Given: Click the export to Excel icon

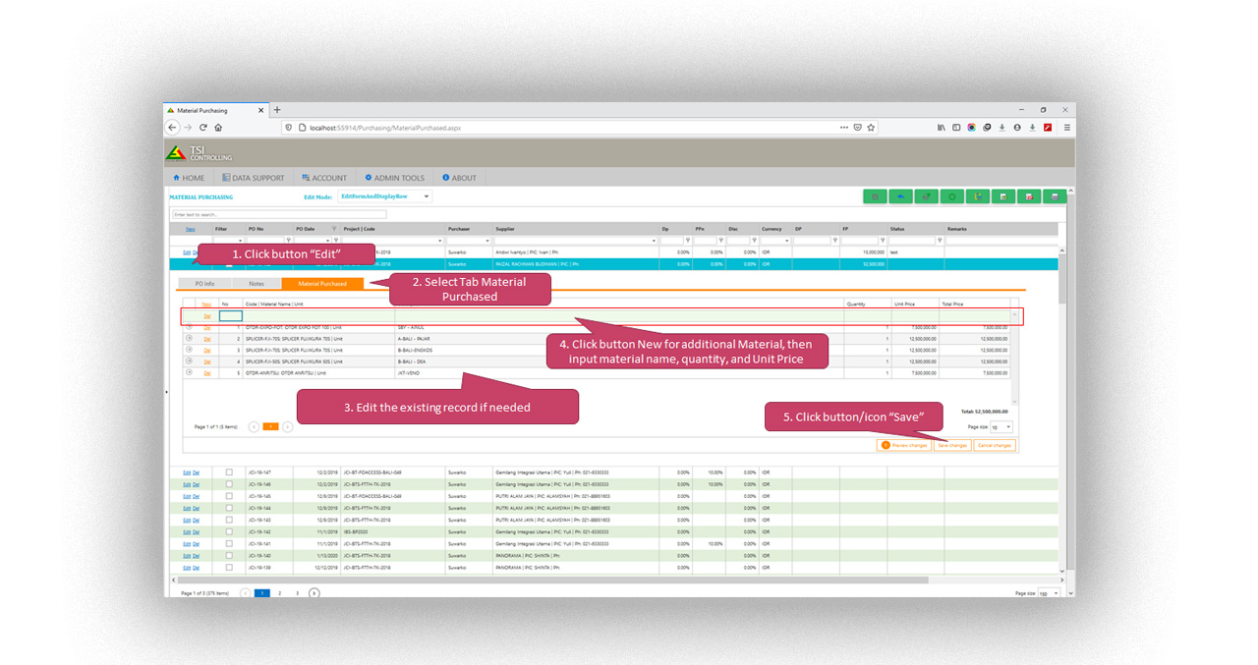Looking at the screenshot, I should 1002,196.
